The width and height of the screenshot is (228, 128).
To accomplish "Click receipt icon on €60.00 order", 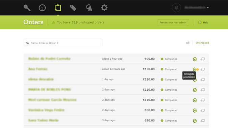I will tap(203, 110).
